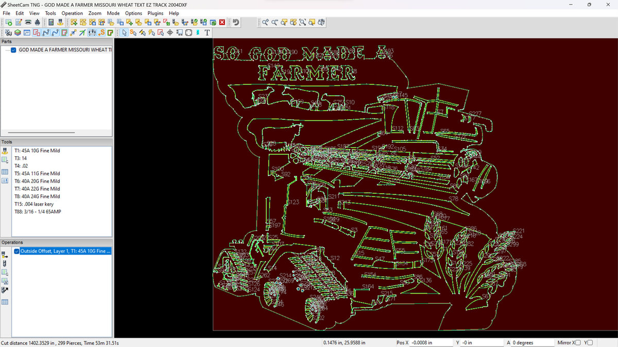
Task: Click the A degrees input field
Action: [533, 342]
